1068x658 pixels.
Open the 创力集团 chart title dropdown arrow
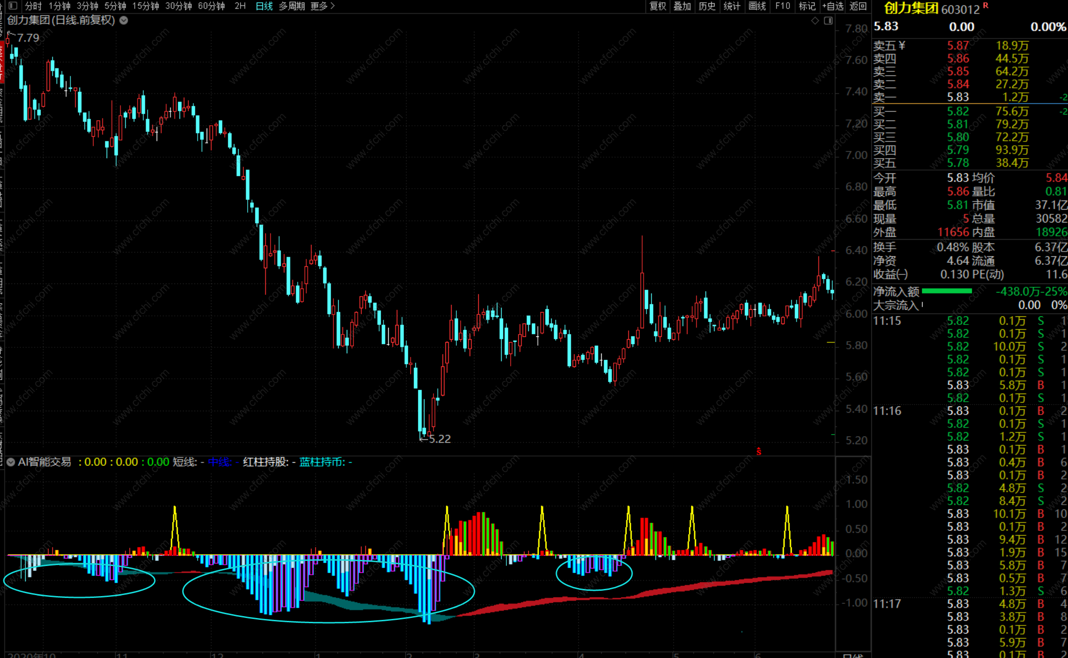(124, 20)
